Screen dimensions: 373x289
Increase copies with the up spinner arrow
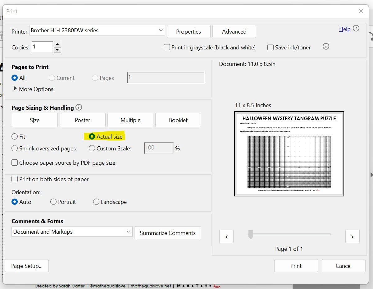[x=57, y=44]
